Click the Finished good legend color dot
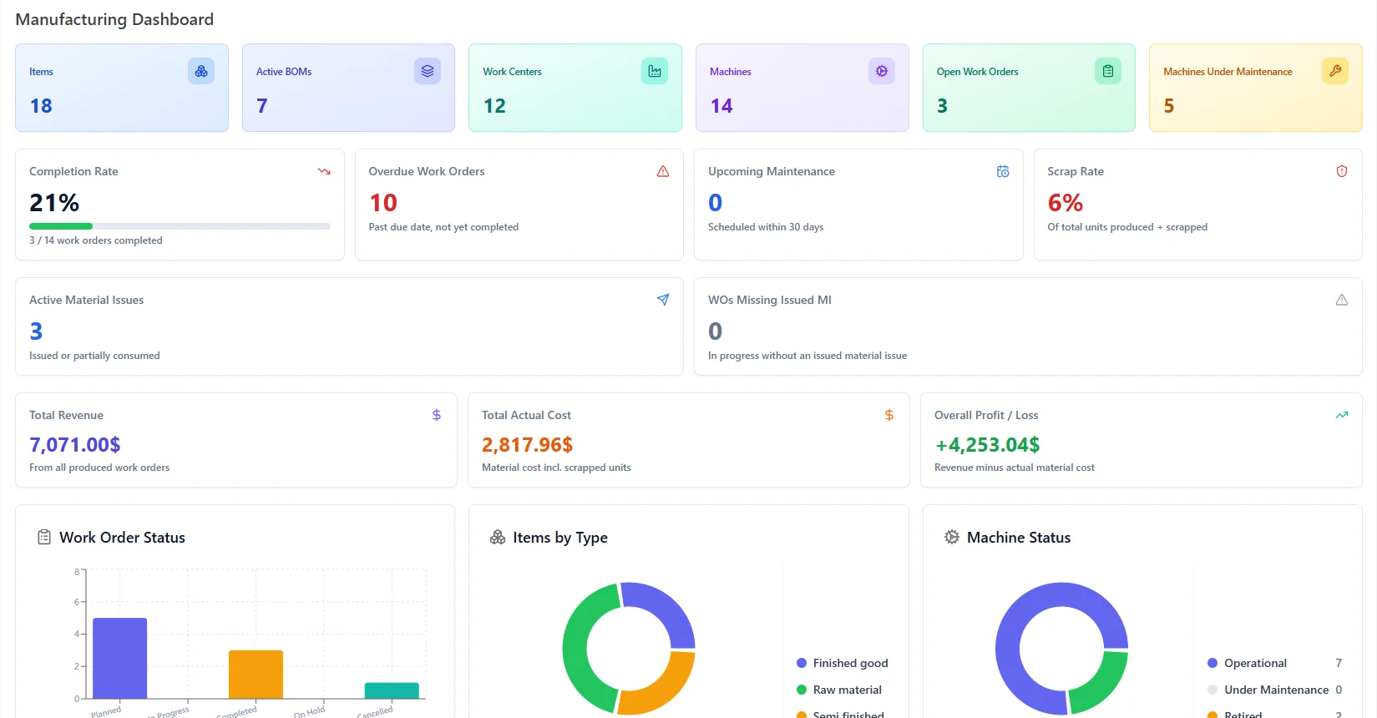The image size is (1377, 718). [802, 663]
